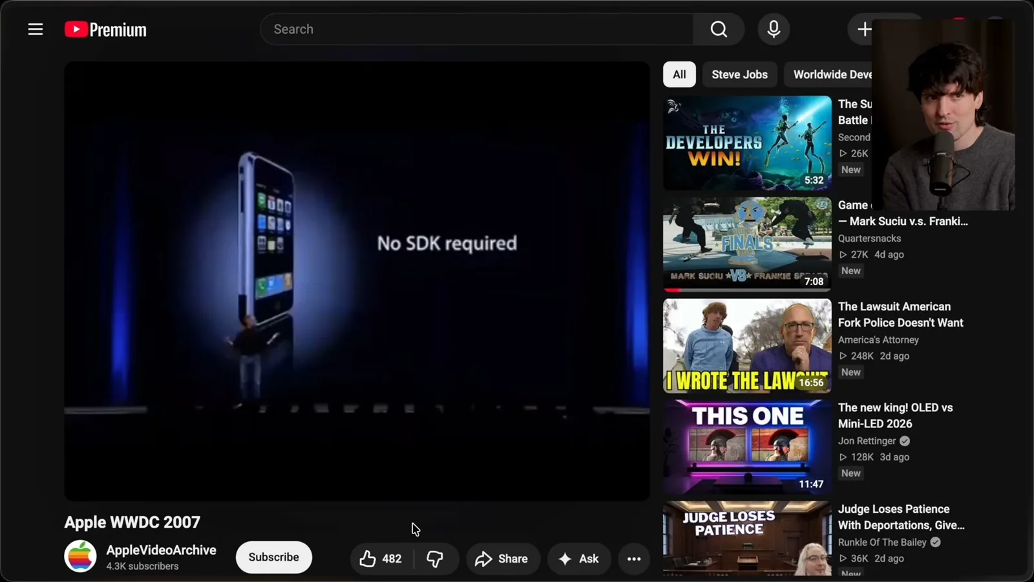Image resolution: width=1034 pixels, height=582 pixels.
Task: Share the Apple WWDC 2007 video
Action: pos(502,559)
